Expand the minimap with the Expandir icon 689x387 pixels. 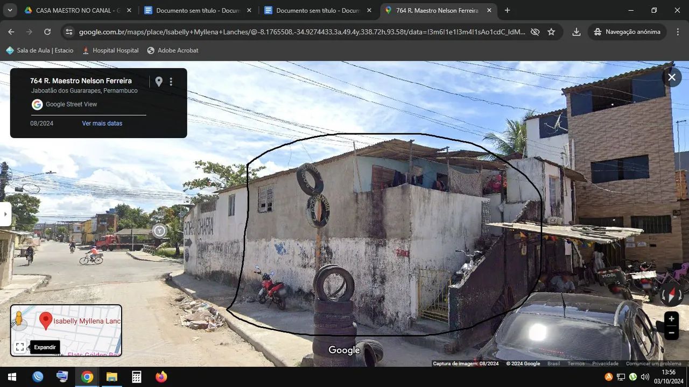coord(20,347)
